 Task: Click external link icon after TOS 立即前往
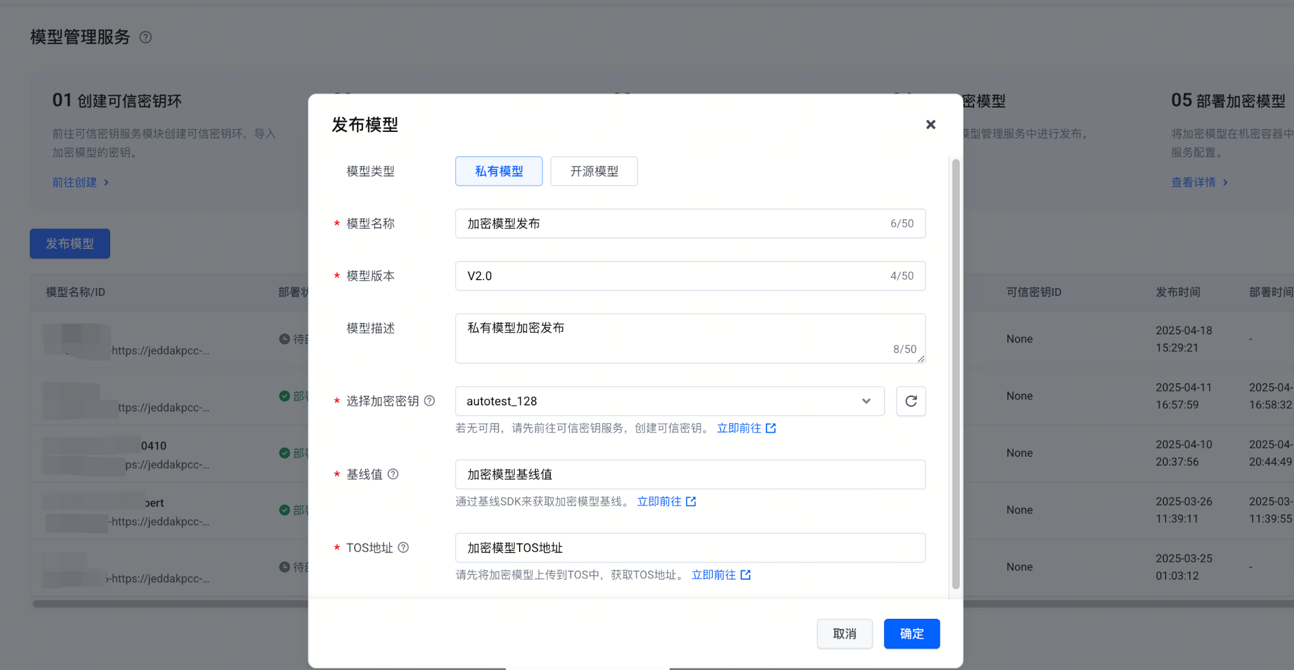745,575
